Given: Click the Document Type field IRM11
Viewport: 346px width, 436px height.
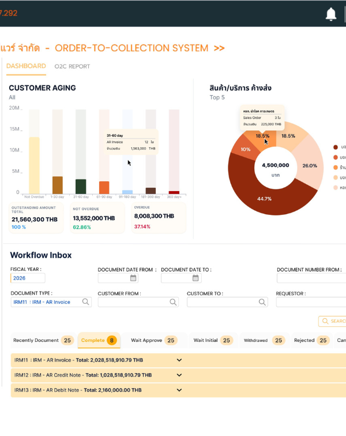Looking at the screenshot, I should pyautogui.click(x=51, y=302).
